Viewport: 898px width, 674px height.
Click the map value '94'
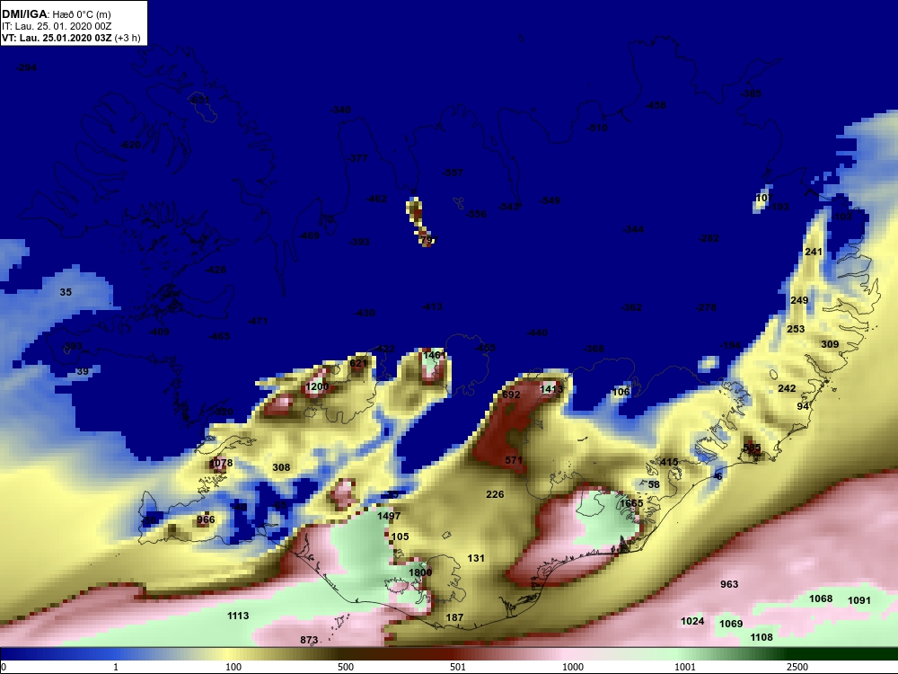803,406
